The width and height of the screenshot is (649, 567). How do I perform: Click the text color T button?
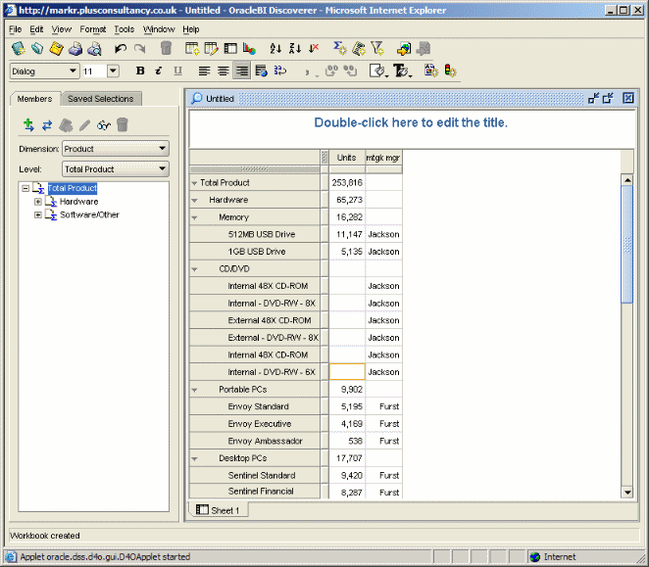click(x=401, y=71)
